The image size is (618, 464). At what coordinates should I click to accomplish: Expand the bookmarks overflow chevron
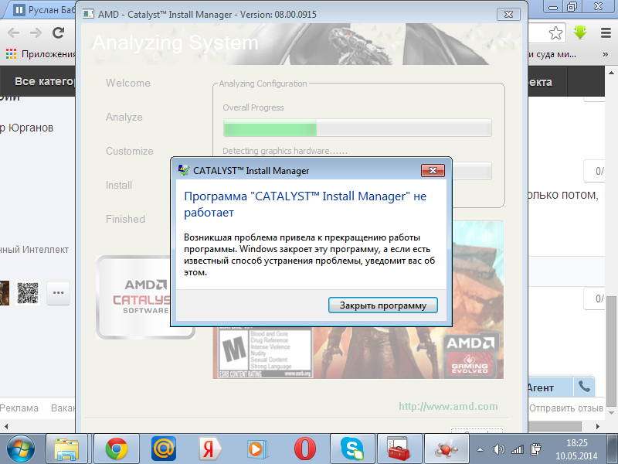click(x=606, y=54)
